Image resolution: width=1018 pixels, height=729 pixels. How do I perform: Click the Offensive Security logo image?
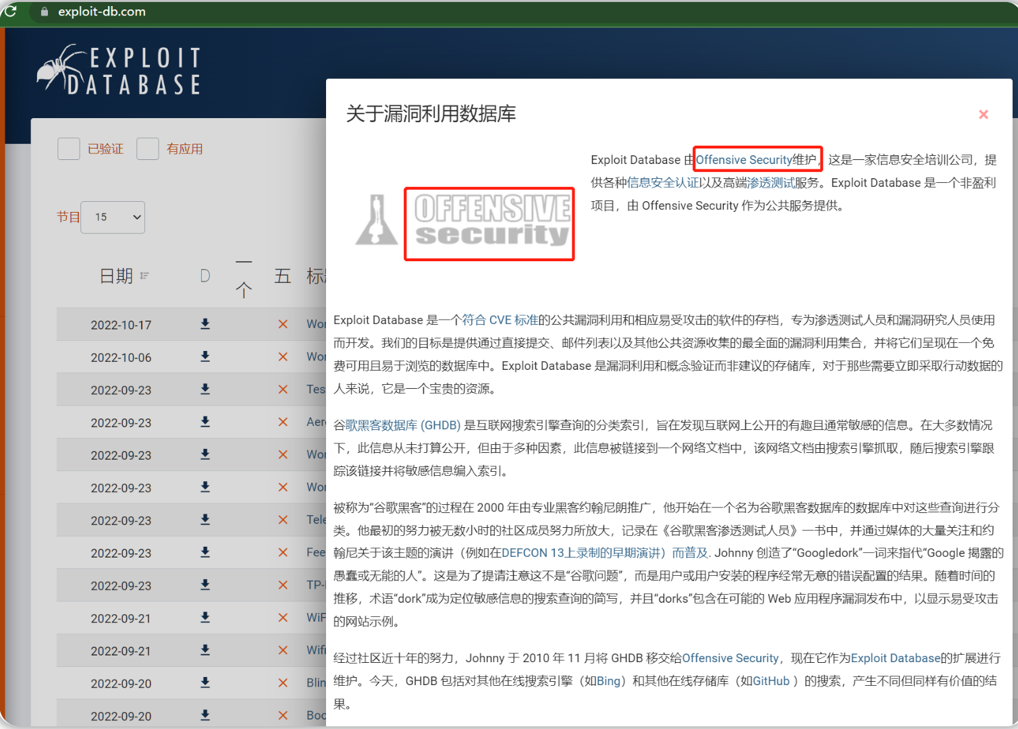[463, 221]
